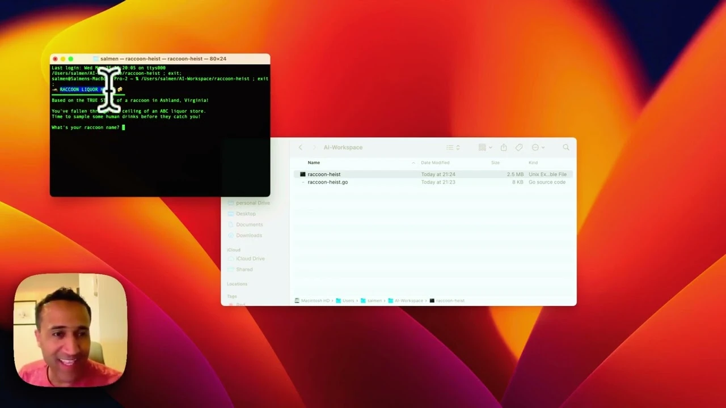Select the list view icon in the toolbar

pos(450,147)
